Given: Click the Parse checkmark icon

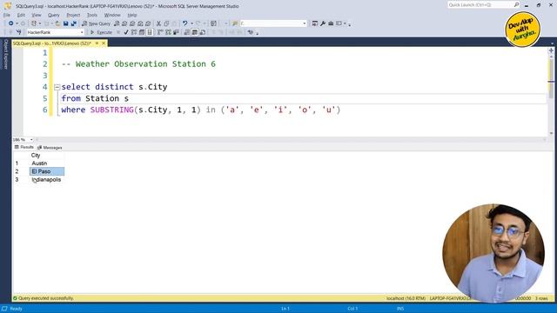Looking at the screenshot, I should (126, 32).
